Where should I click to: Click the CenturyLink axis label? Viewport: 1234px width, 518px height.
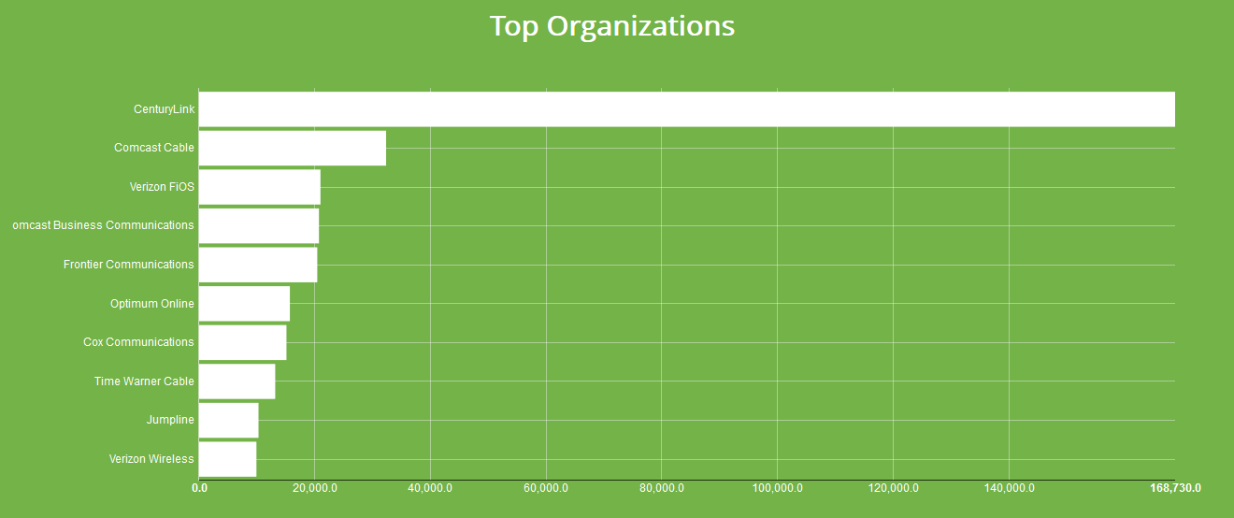pyautogui.click(x=165, y=109)
